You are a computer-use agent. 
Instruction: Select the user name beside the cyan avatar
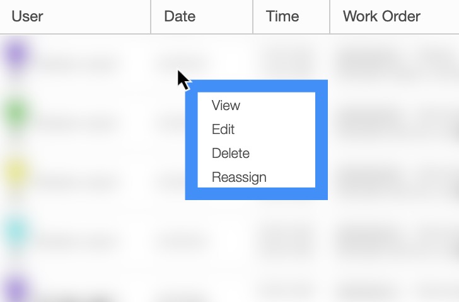[77, 240]
